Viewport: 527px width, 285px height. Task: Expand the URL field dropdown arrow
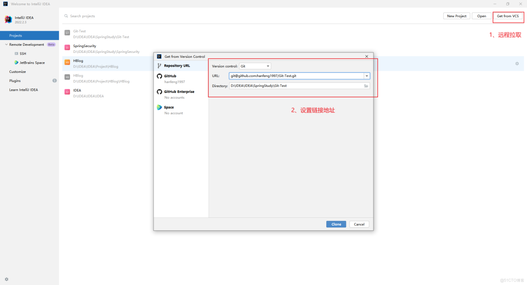[367, 76]
